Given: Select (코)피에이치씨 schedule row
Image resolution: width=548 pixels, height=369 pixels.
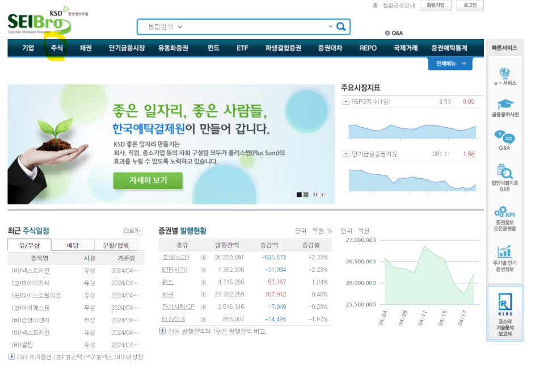Looking at the screenshot, I should [x=76, y=283].
